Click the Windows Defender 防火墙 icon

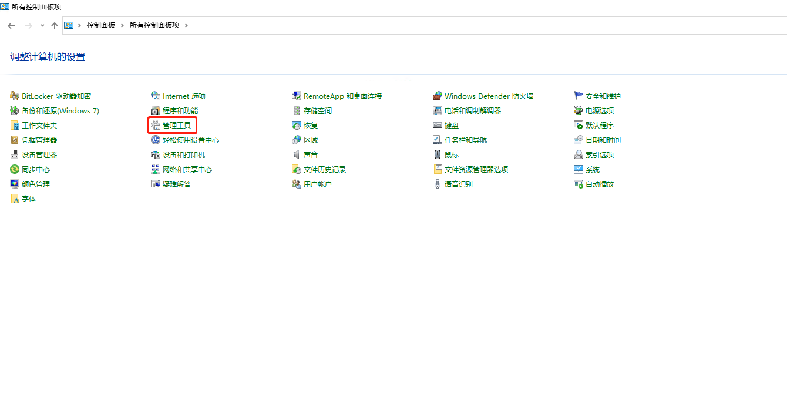pos(438,96)
